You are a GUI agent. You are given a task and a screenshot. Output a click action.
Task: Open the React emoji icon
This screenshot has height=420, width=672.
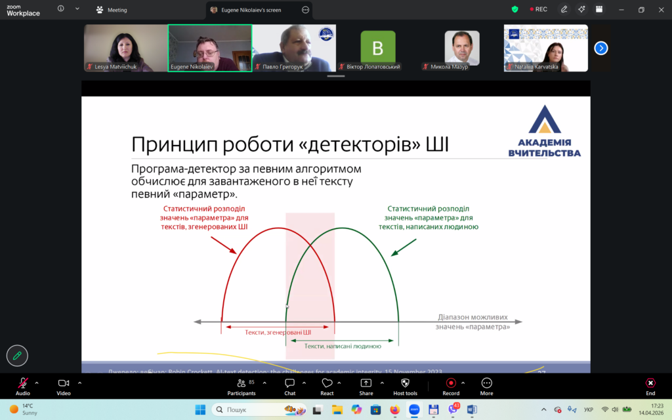tap(327, 383)
